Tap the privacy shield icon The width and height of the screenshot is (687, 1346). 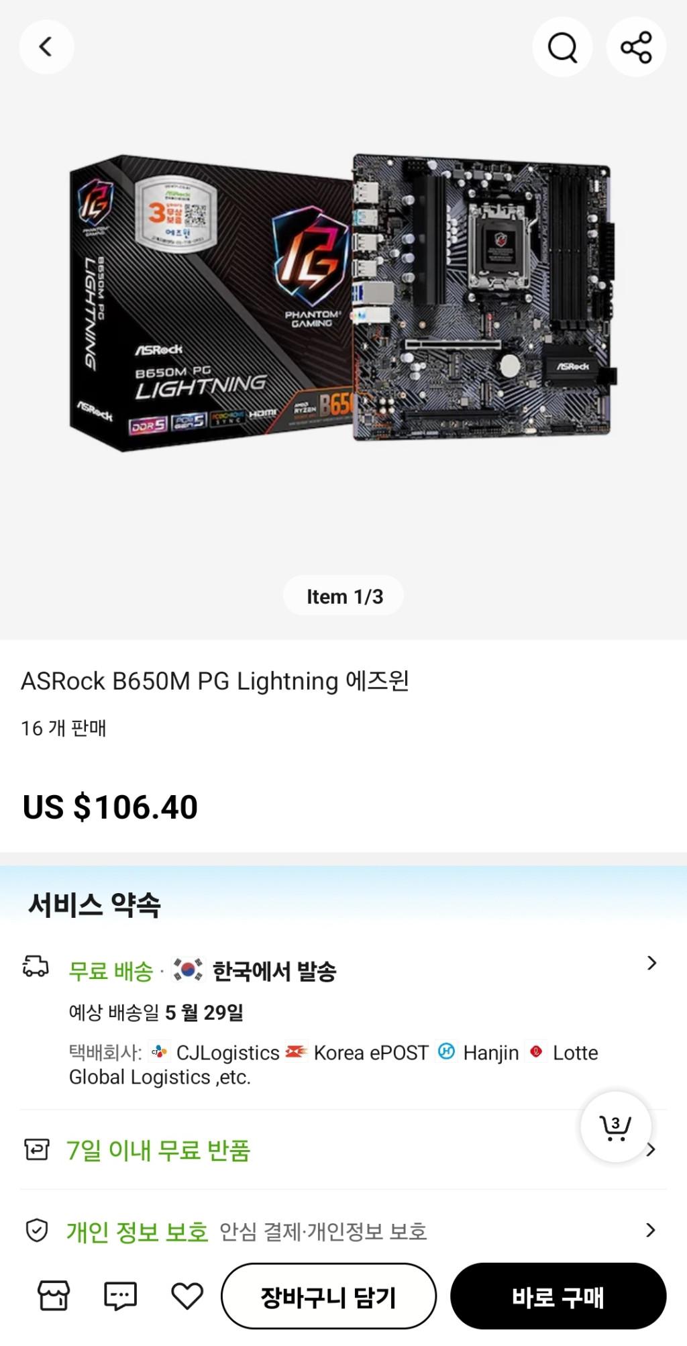coord(37,1230)
